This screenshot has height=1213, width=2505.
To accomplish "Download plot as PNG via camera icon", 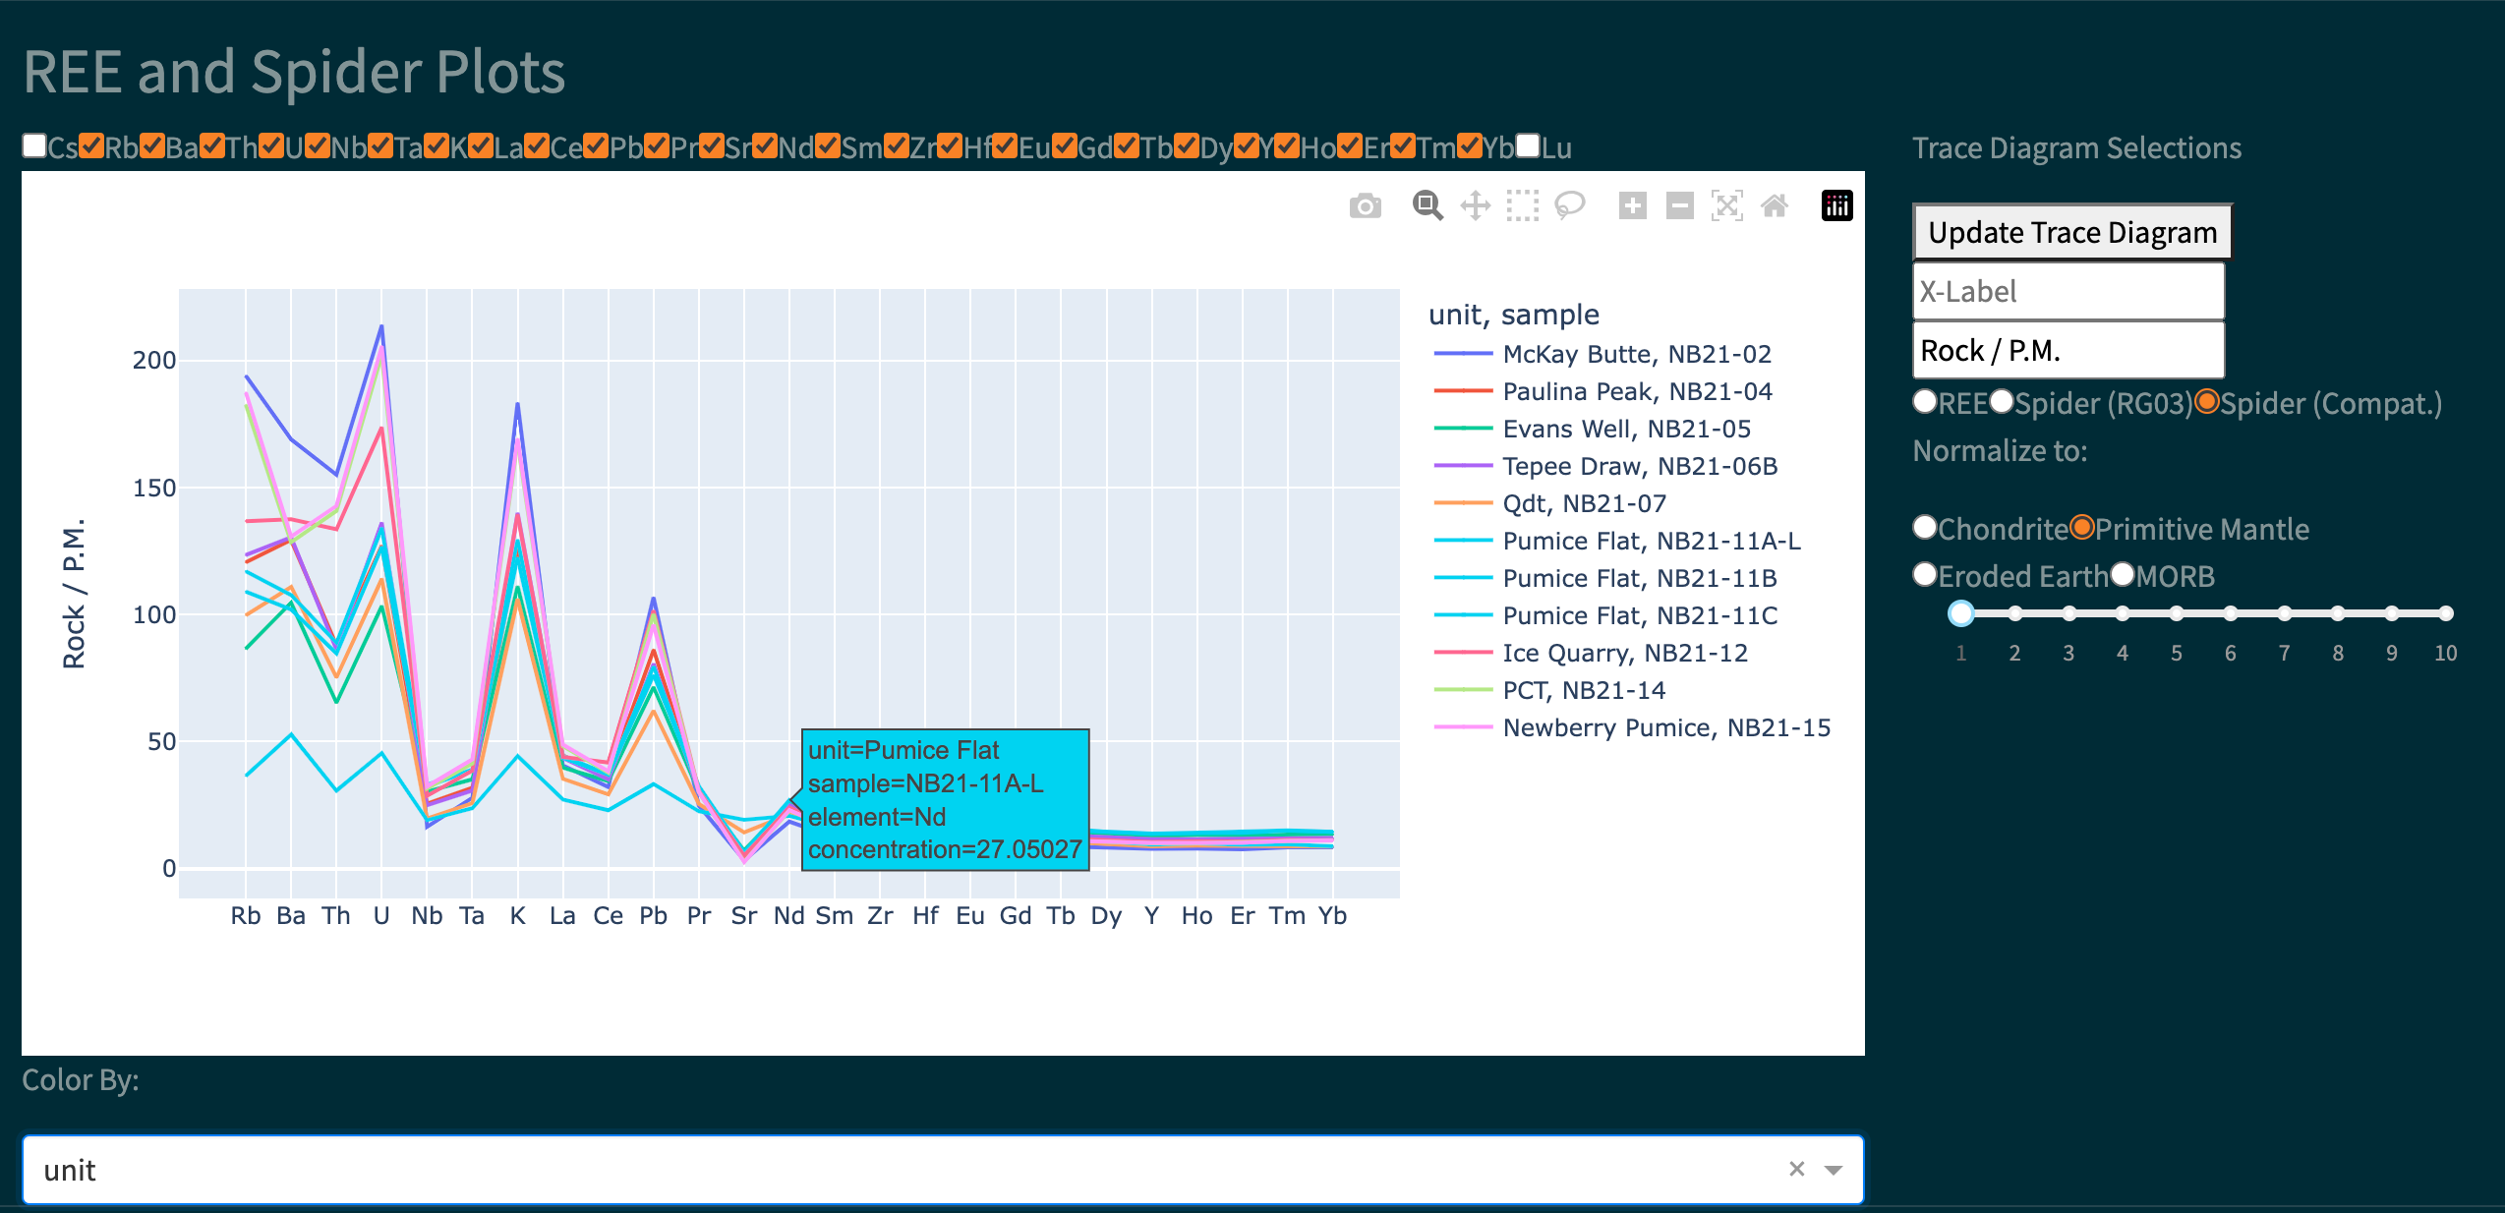I will tap(1366, 205).
